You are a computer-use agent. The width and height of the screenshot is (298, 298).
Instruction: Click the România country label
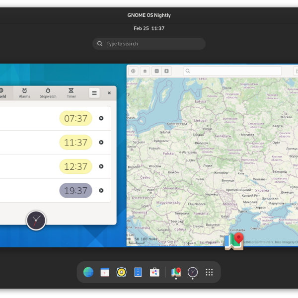[201, 214]
